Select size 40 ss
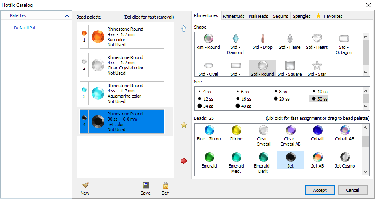The image size is (375, 199). pyautogui.click(x=243, y=106)
